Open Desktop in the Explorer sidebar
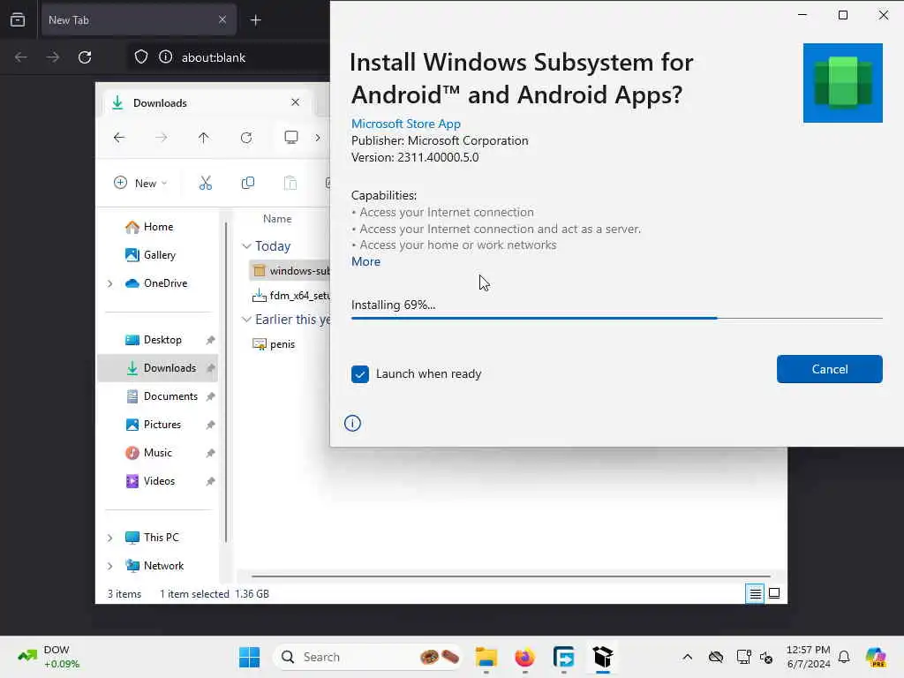904x678 pixels. pyautogui.click(x=154, y=340)
